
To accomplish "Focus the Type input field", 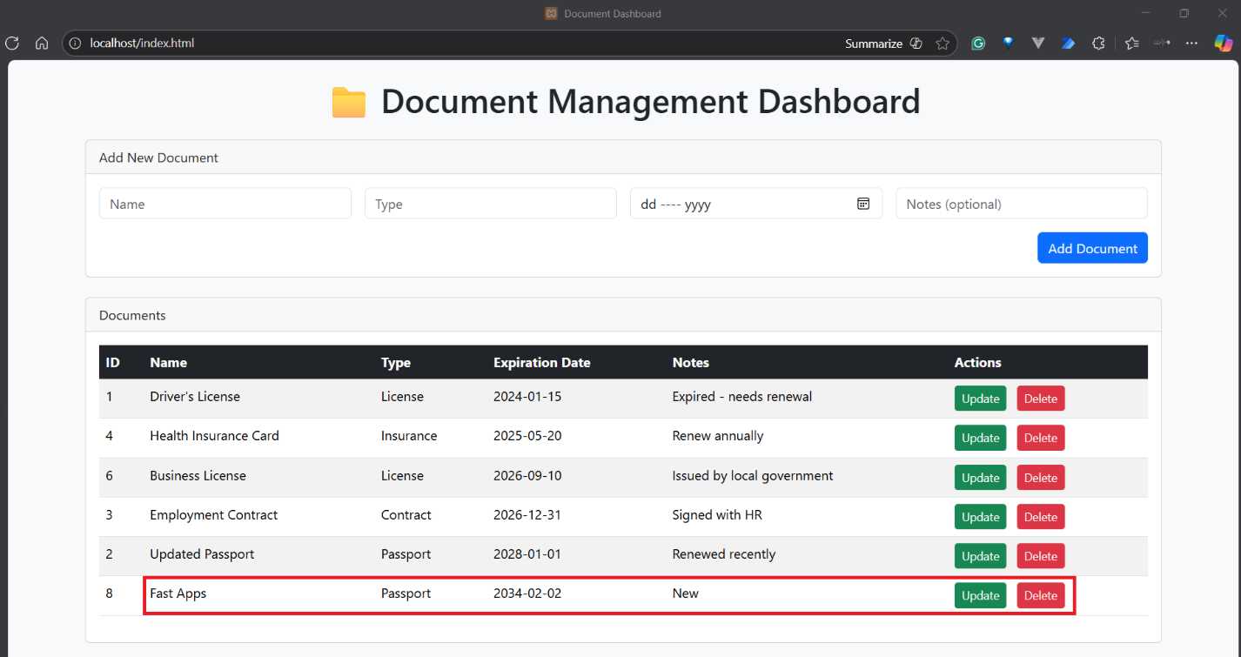I will tap(491, 204).
